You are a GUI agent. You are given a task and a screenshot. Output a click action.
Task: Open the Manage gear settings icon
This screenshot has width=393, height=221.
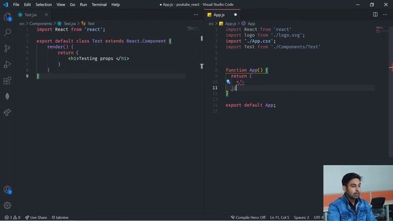(x=7, y=206)
